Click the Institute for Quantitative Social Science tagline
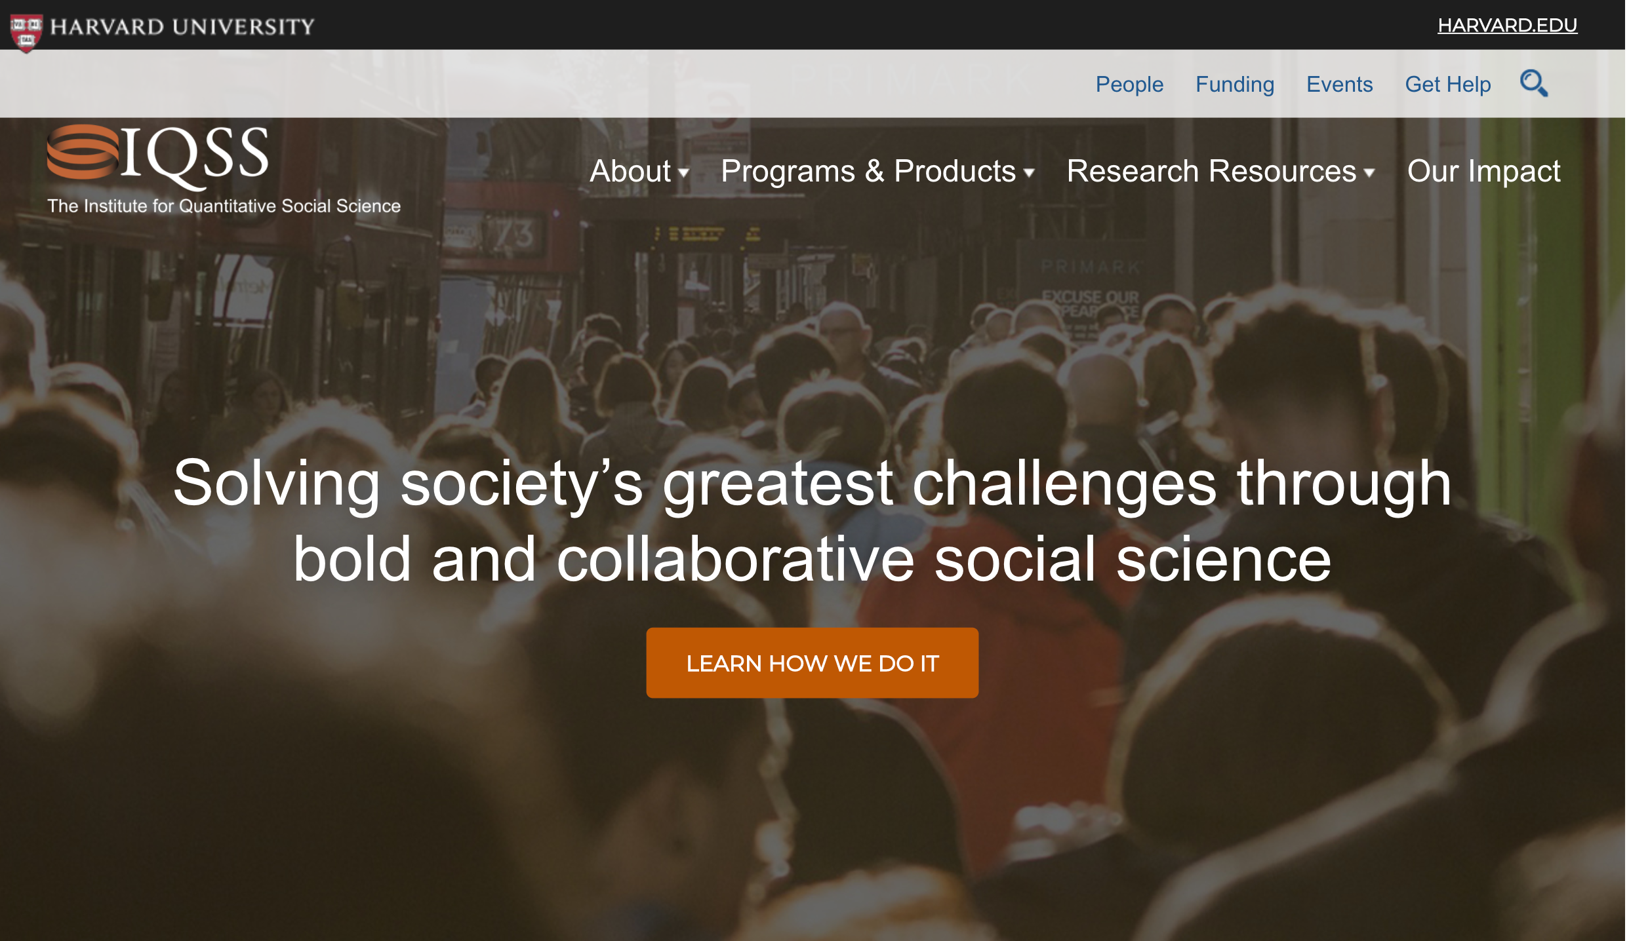Image resolution: width=1629 pixels, height=941 pixels. tap(224, 205)
